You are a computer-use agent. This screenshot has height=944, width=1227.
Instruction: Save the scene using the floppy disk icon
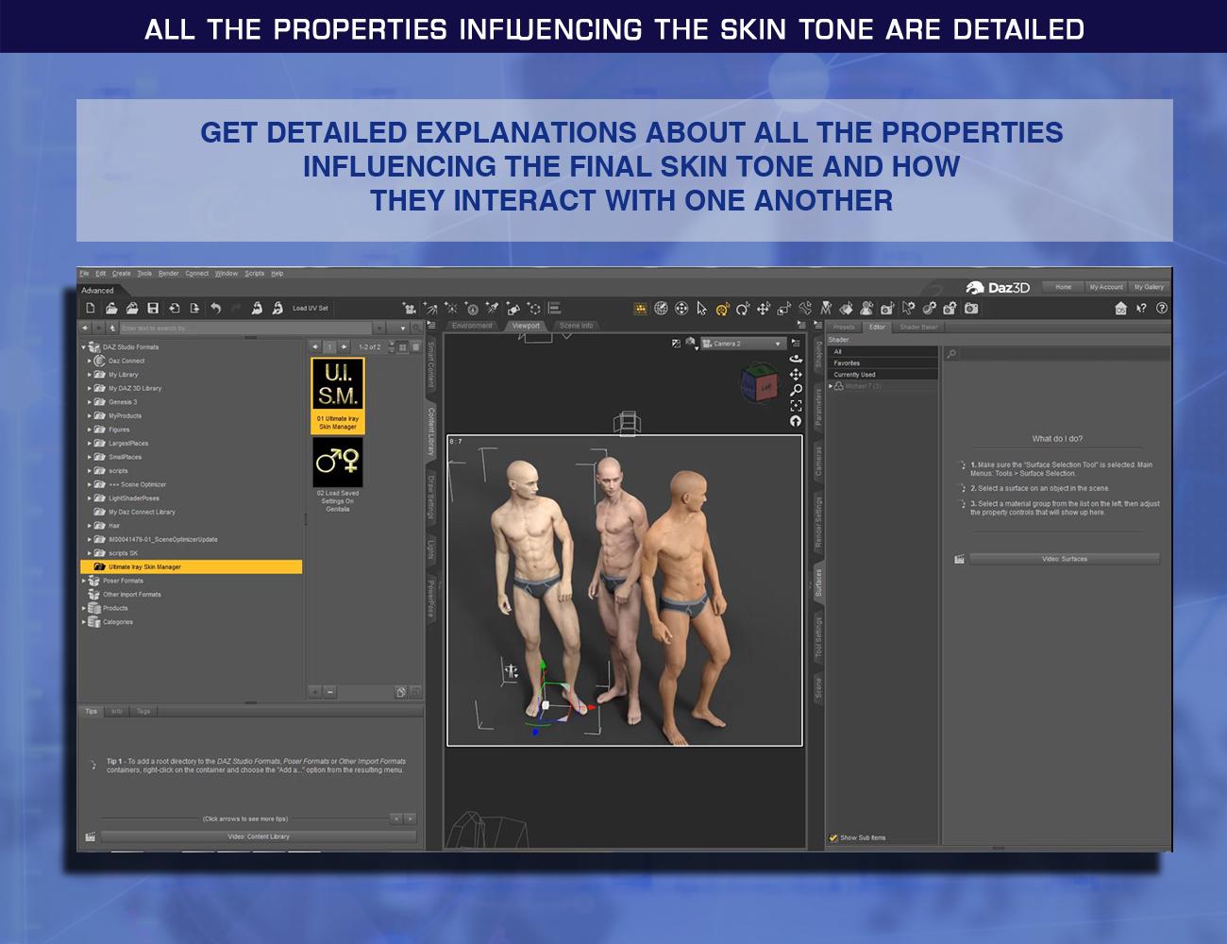153,308
